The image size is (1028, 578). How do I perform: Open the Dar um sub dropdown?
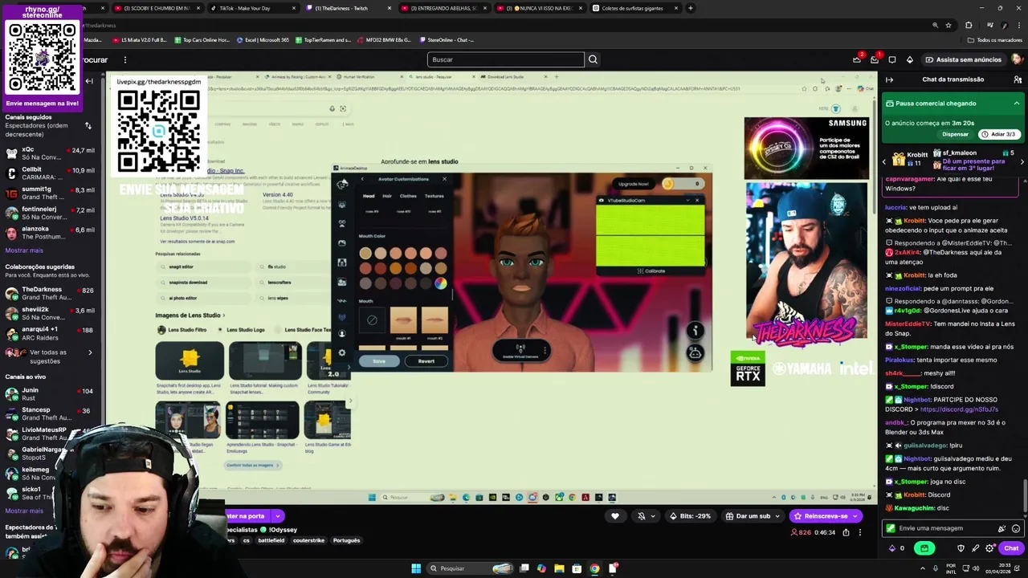click(x=752, y=516)
